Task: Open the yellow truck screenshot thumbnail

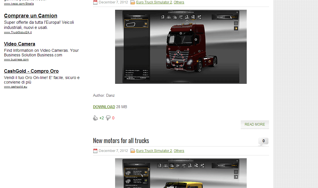Action: [x=181, y=173]
